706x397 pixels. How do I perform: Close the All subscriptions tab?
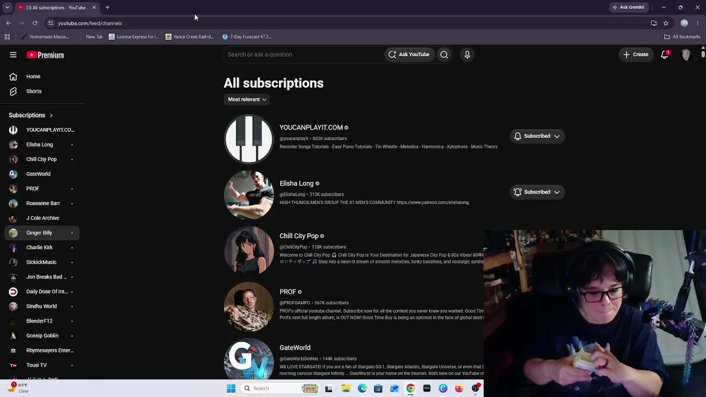click(94, 8)
